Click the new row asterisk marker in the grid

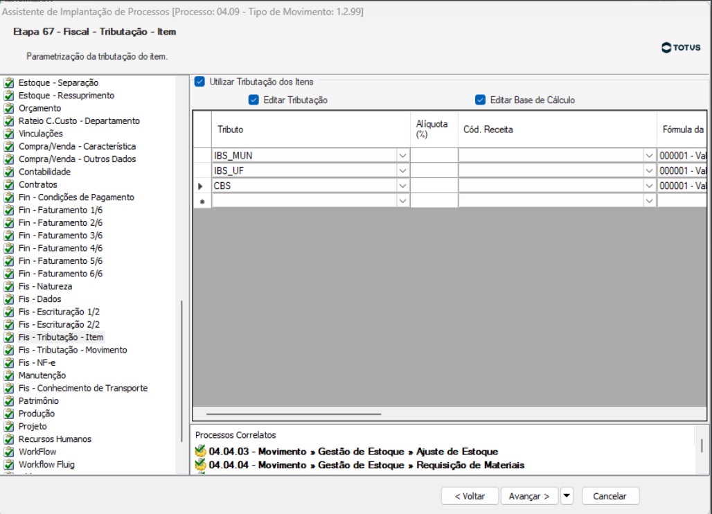pos(202,202)
